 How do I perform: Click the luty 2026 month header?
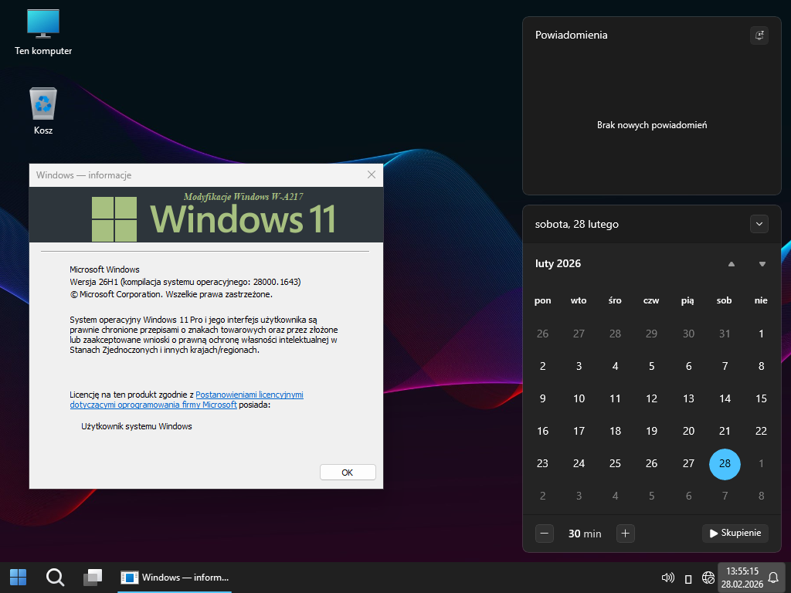click(x=558, y=264)
